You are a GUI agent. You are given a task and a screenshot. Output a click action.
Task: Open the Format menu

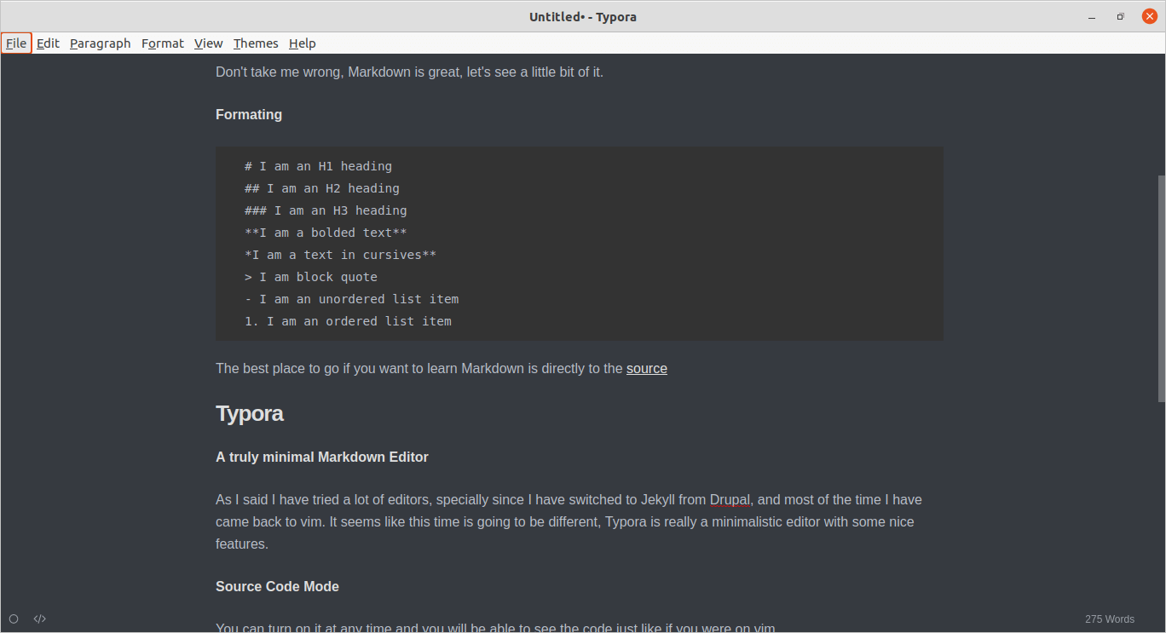pyautogui.click(x=163, y=43)
